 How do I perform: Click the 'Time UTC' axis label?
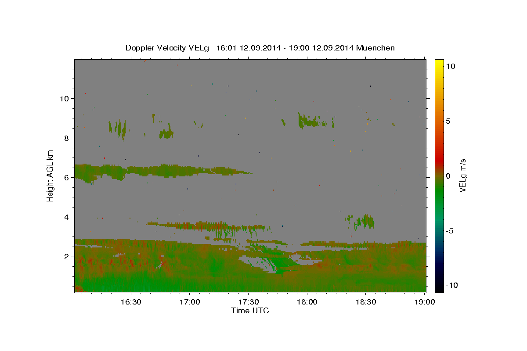pos(250,311)
